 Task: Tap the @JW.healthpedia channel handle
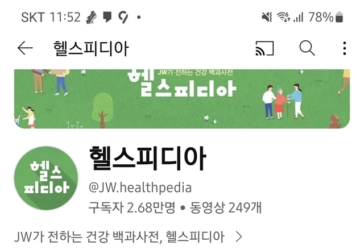point(140,188)
